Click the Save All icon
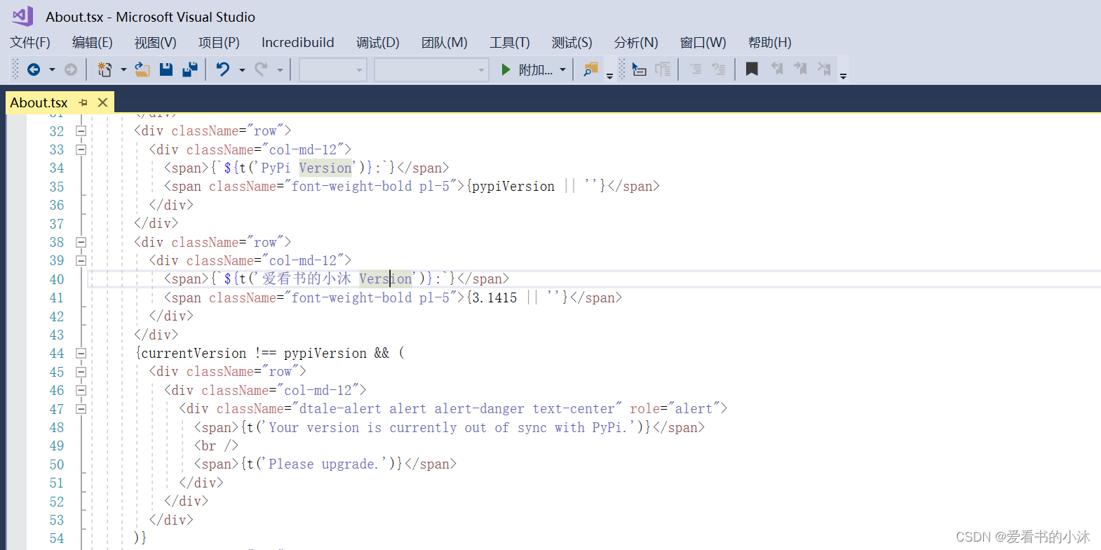1101x550 pixels. [x=190, y=69]
